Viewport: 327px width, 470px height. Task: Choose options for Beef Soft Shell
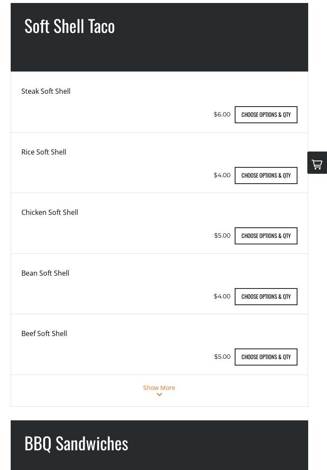(x=266, y=357)
